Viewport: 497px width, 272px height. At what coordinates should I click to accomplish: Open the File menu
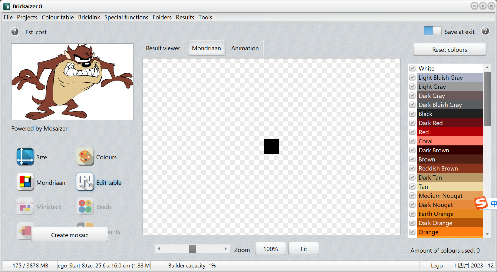(8, 17)
